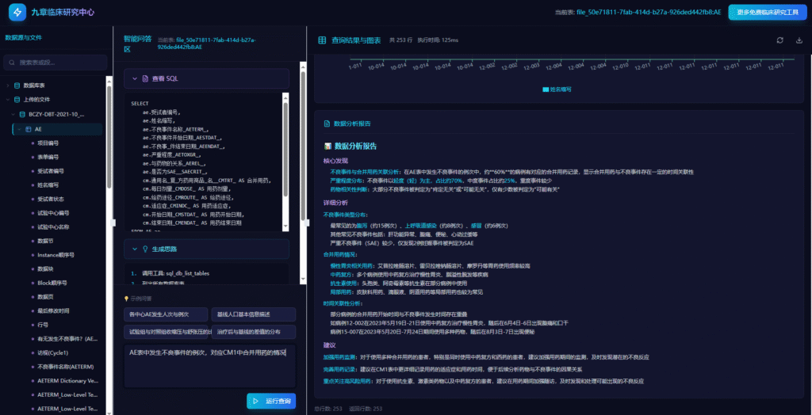
Task: Toggle the 姓名缩写 chart legend series
Action: pos(557,89)
